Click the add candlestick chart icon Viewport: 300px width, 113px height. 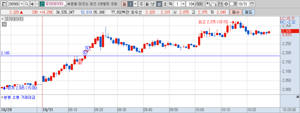coord(208,4)
